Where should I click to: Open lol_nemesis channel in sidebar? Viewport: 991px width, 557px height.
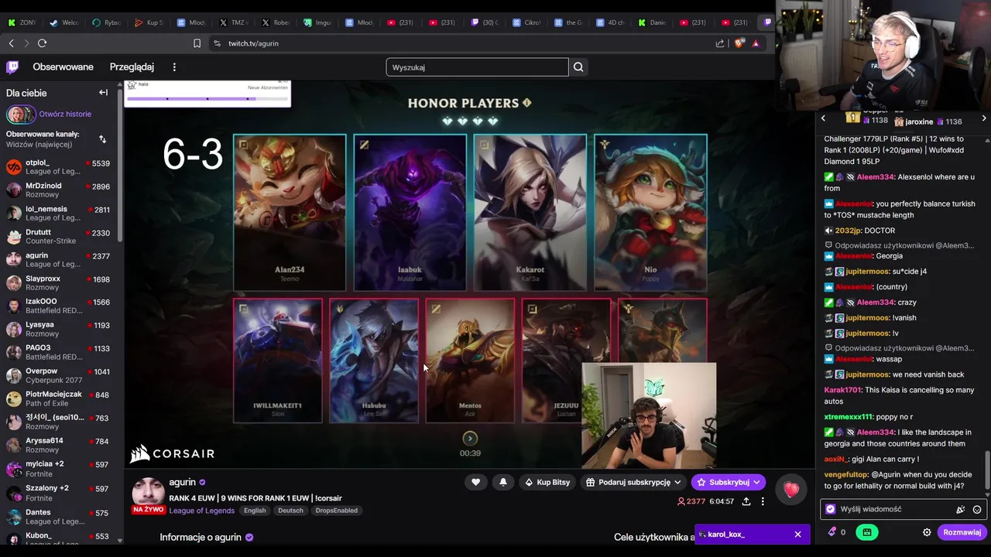coord(59,214)
